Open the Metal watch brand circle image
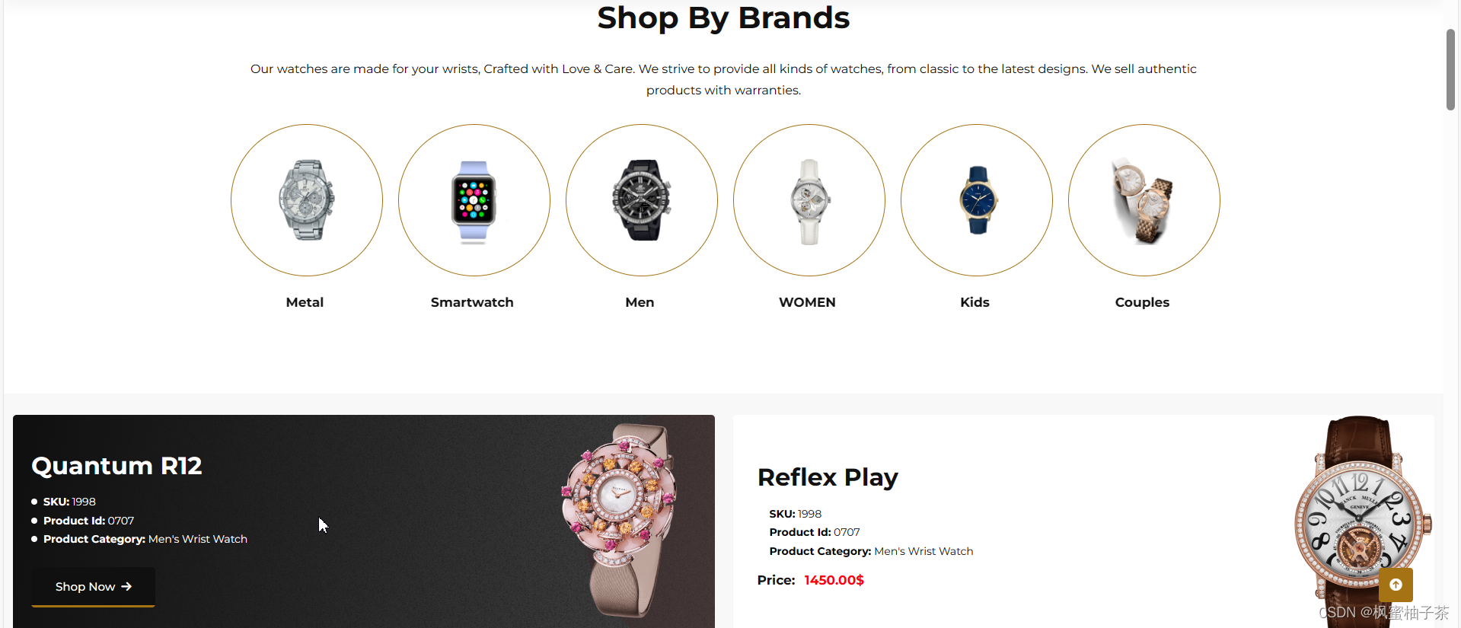 307,200
